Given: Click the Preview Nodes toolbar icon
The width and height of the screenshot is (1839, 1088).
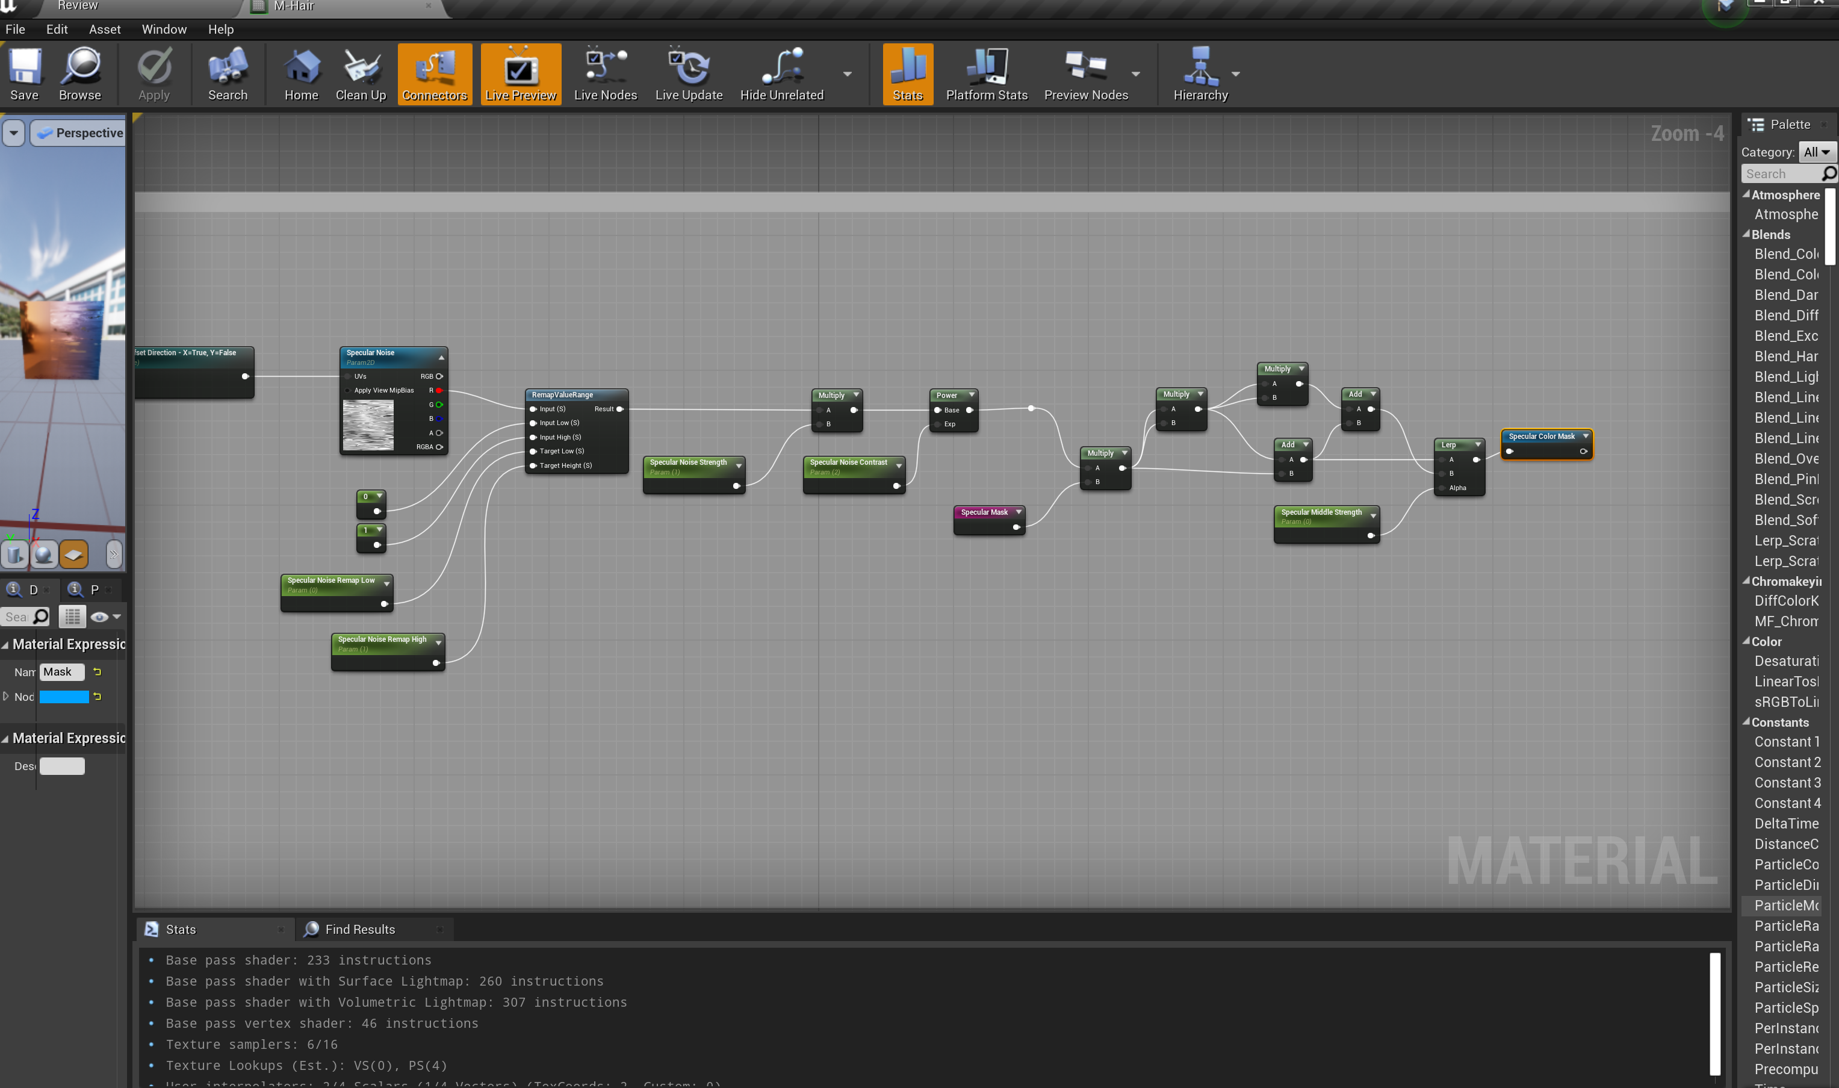Looking at the screenshot, I should (1085, 74).
